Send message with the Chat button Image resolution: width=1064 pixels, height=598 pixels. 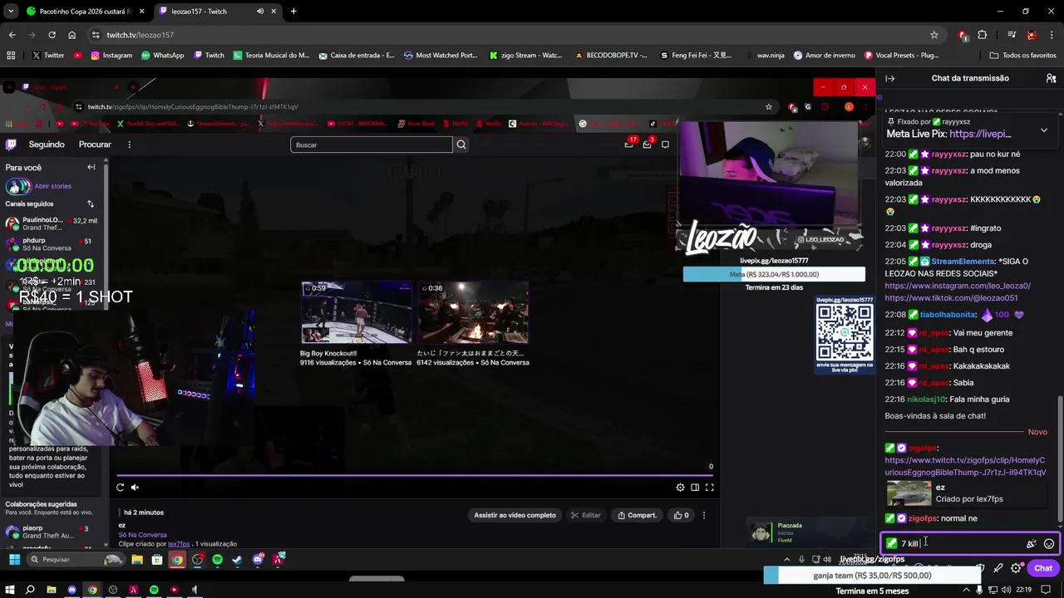point(1043,568)
